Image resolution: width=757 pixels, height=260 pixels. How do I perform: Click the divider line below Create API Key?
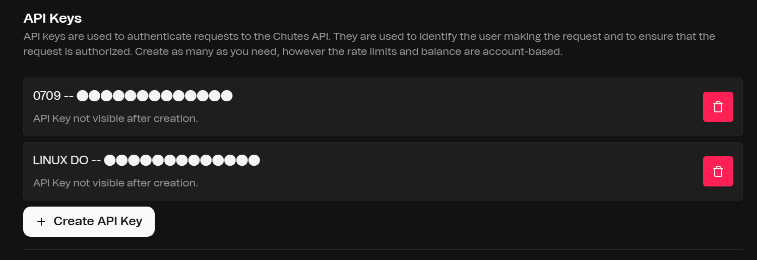click(383, 249)
